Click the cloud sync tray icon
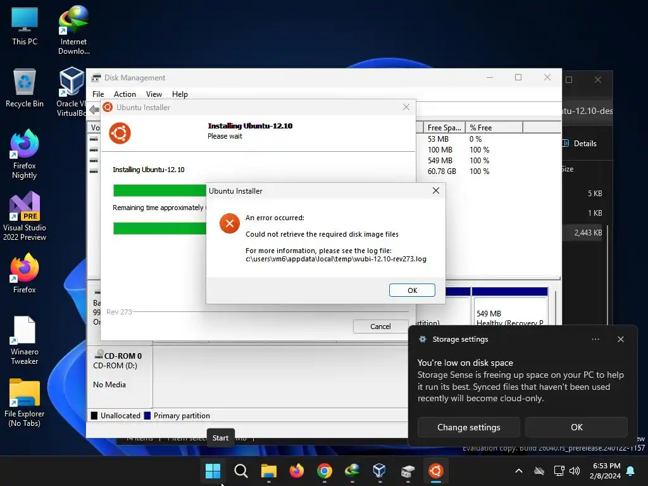 pos(539,471)
